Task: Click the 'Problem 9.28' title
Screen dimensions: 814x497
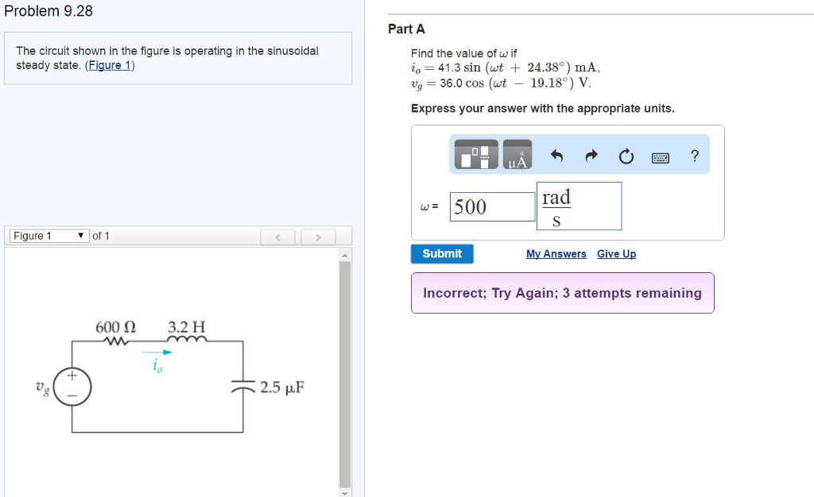Action: coord(48,11)
